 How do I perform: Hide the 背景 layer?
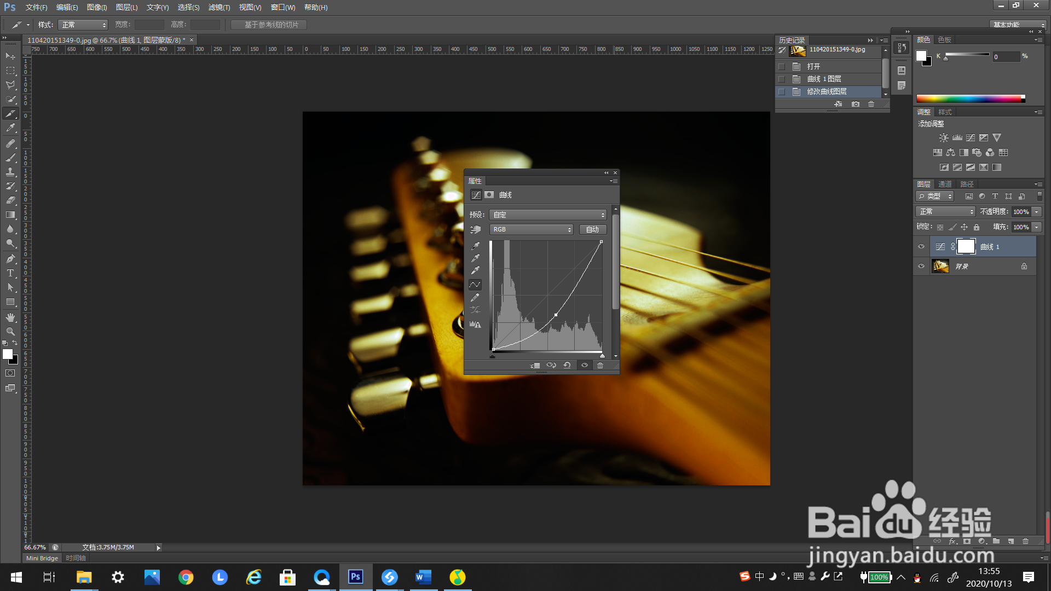pos(921,266)
